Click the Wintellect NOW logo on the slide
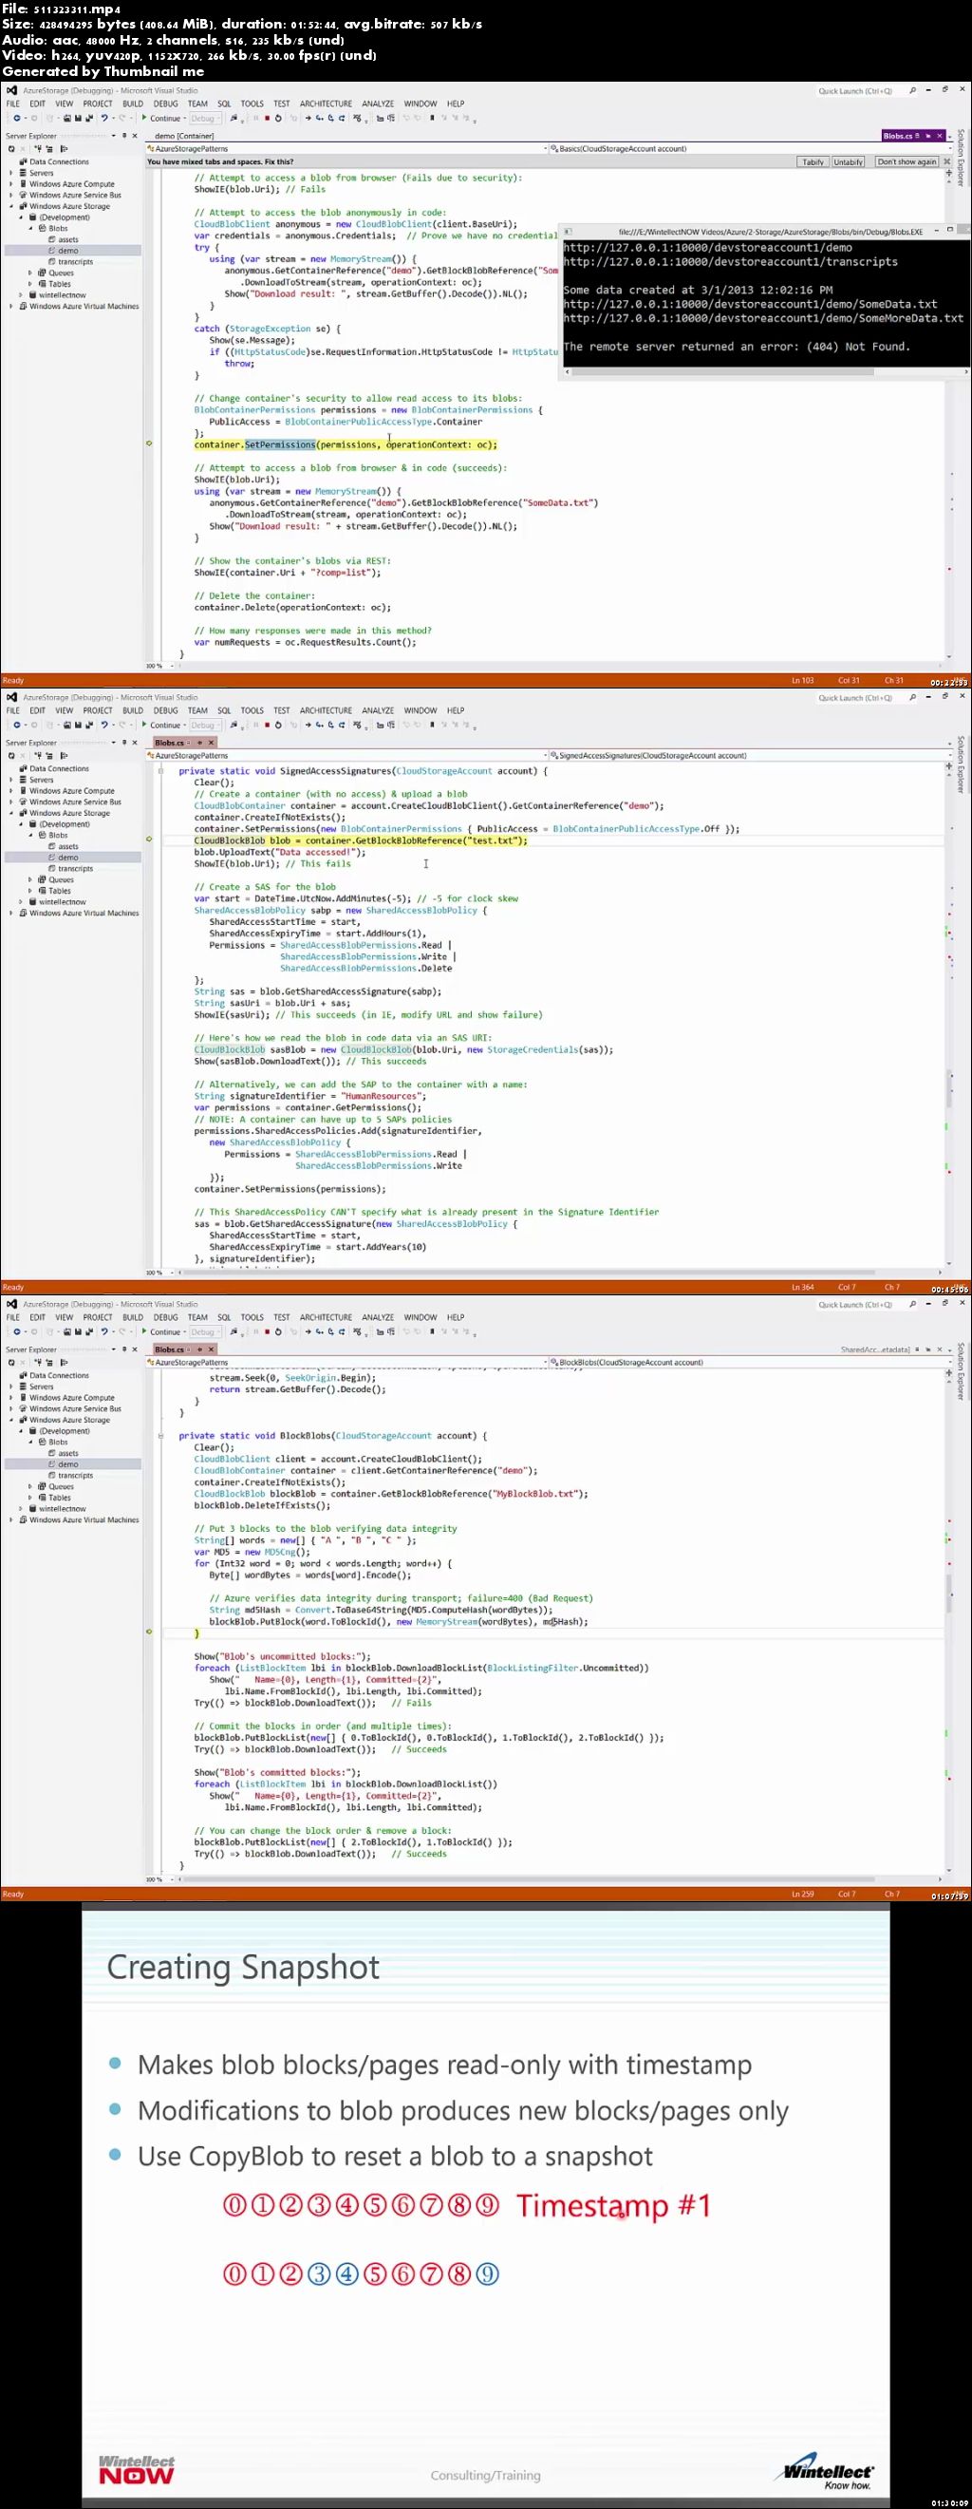Viewport: 972px width, 2509px height. click(x=137, y=2470)
